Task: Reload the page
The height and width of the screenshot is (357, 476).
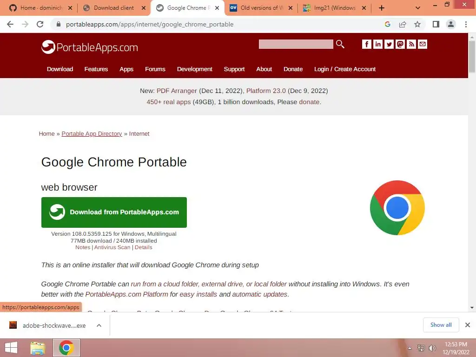Action: pyautogui.click(x=40, y=24)
